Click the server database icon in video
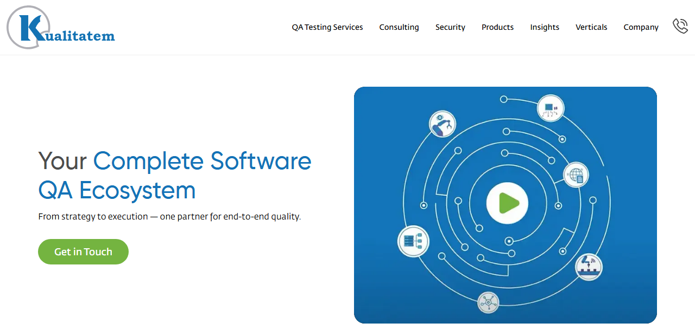The height and width of the screenshot is (336, 695). (414, 241)
